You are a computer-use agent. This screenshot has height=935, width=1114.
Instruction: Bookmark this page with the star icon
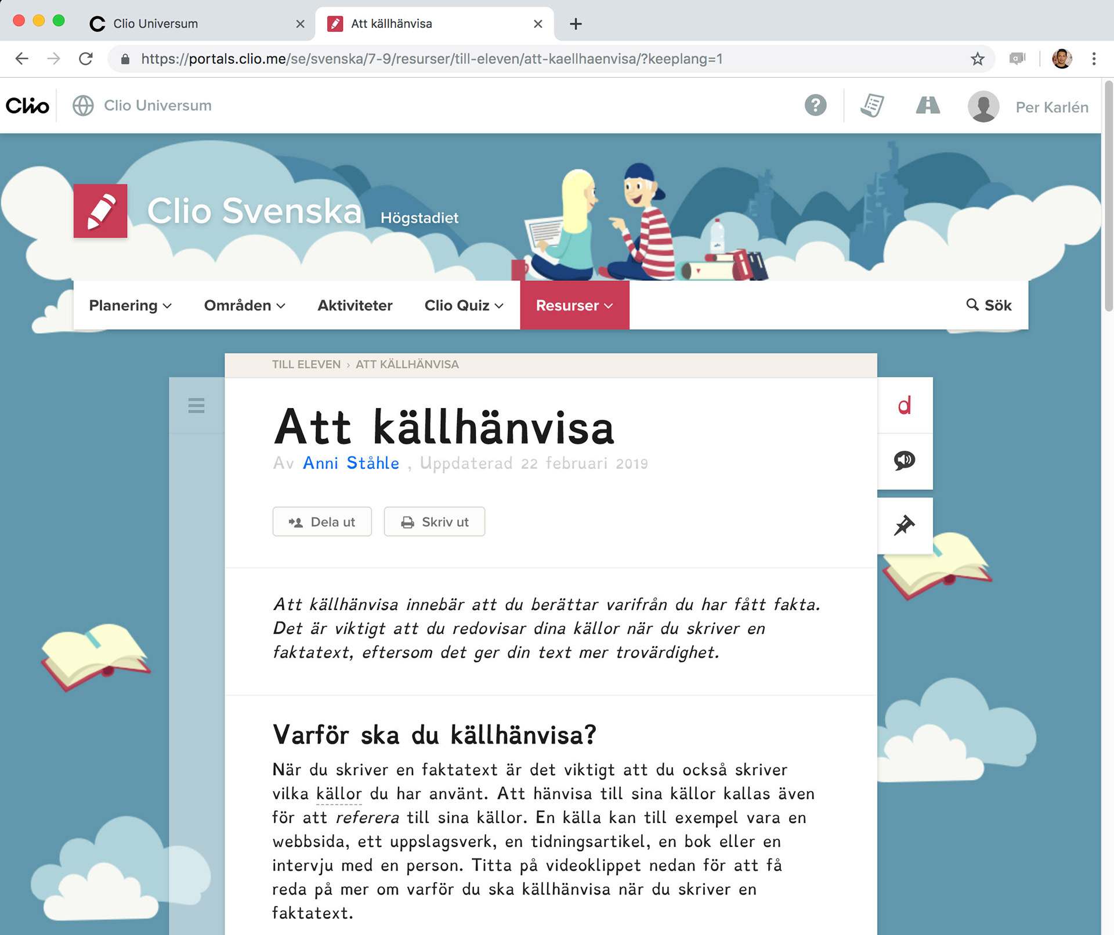pyautogui.click(x=978, y=59)
